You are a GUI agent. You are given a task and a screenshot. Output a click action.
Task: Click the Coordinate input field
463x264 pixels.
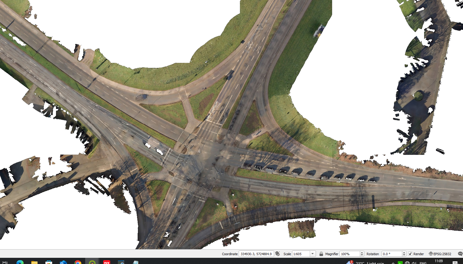[256, 254]
